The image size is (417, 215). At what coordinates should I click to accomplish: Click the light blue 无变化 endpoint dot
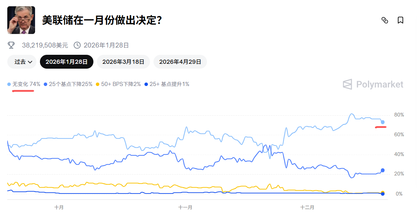(383, 122)
